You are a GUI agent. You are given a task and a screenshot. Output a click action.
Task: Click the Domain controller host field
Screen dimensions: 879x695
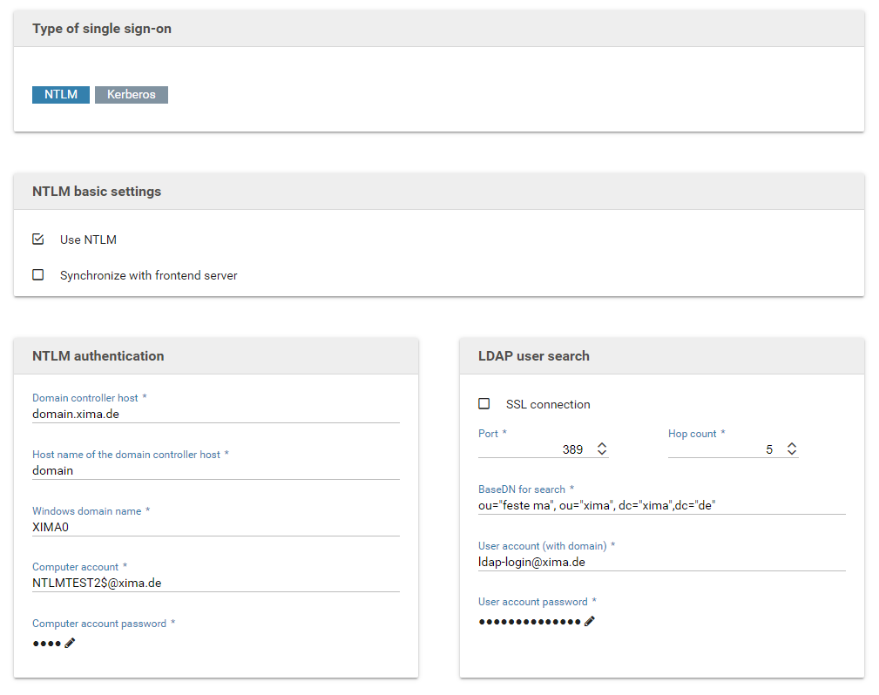click(215, 414)
